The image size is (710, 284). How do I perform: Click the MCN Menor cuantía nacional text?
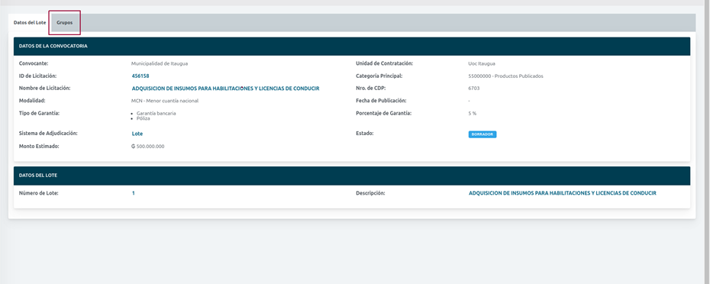165,101
